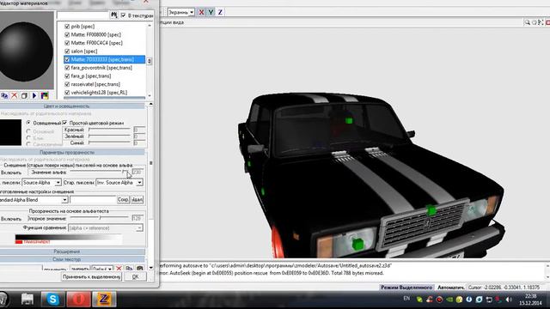Click the green block in the car grille
This screenshot has width=550, height=309.
(431, 210)
